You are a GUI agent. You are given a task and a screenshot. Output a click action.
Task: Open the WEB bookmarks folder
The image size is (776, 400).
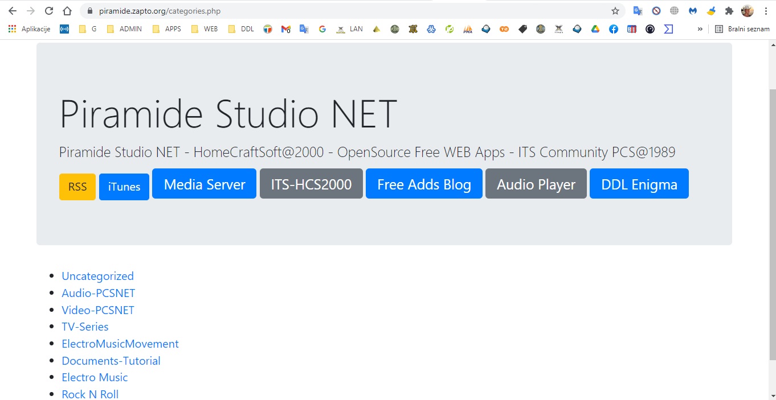coord(205,29)
